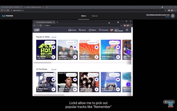Favourite the Roxette It Must Have track
This screenshot has width=177, height=111.
pyautogui.click(x=53, y=80)
